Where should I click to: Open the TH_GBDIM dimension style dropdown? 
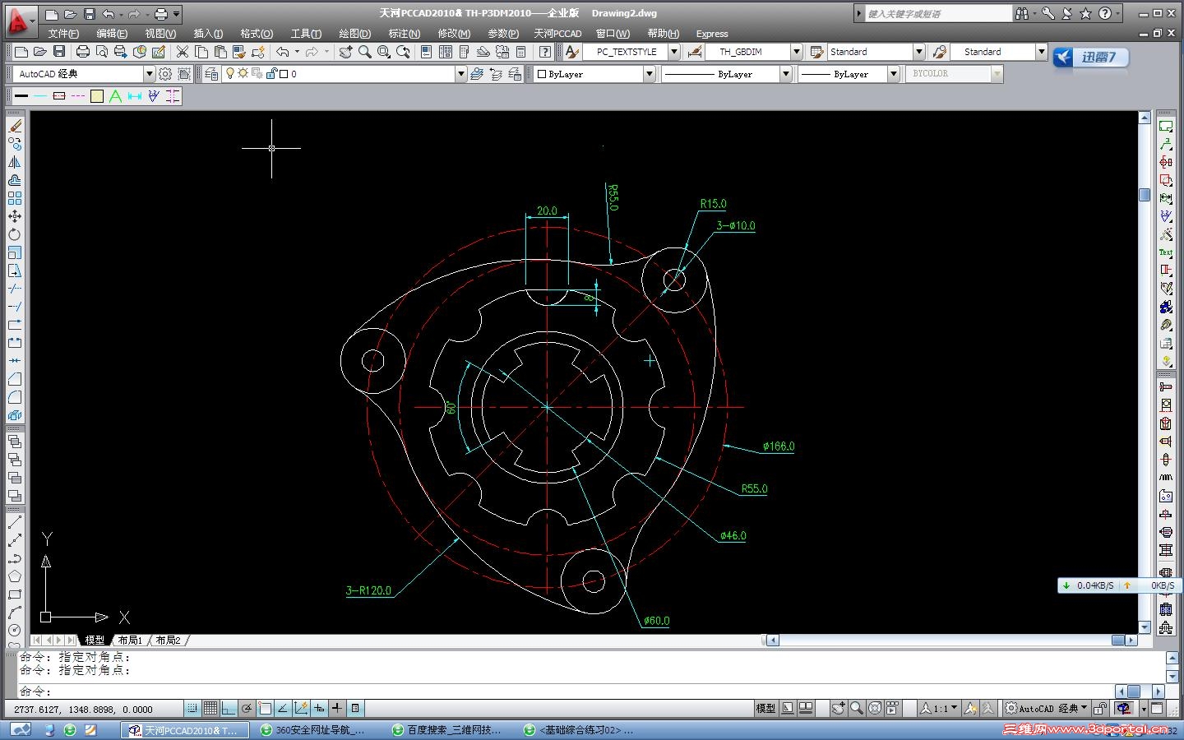pyautogui.click(x=754, y=52)
